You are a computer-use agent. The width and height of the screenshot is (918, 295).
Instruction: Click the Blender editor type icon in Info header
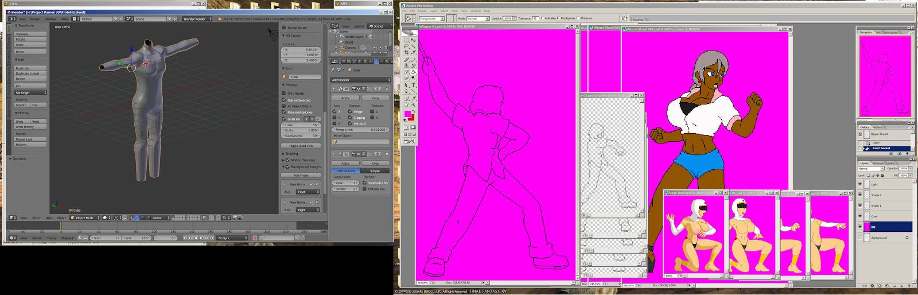pos(11,19)
